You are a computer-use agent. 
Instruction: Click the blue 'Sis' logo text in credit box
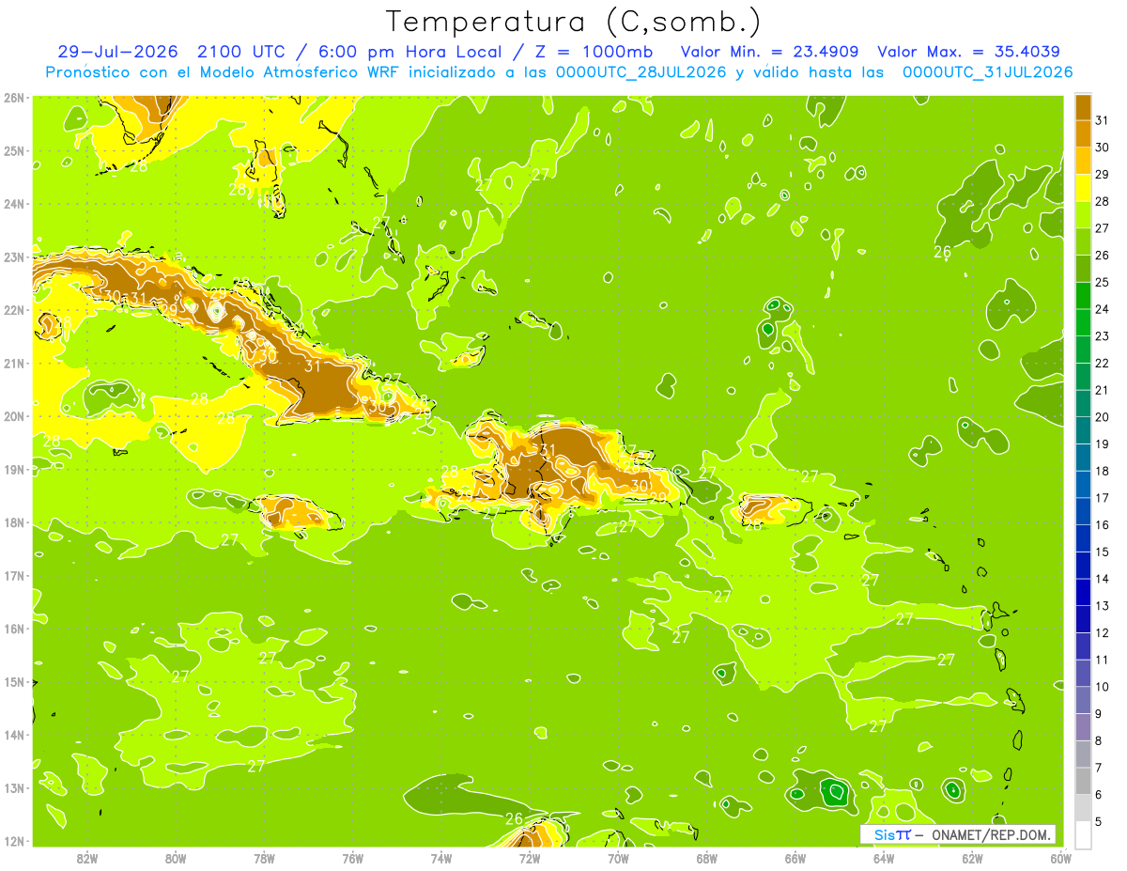pyautogui.click(x=884, y=834)
